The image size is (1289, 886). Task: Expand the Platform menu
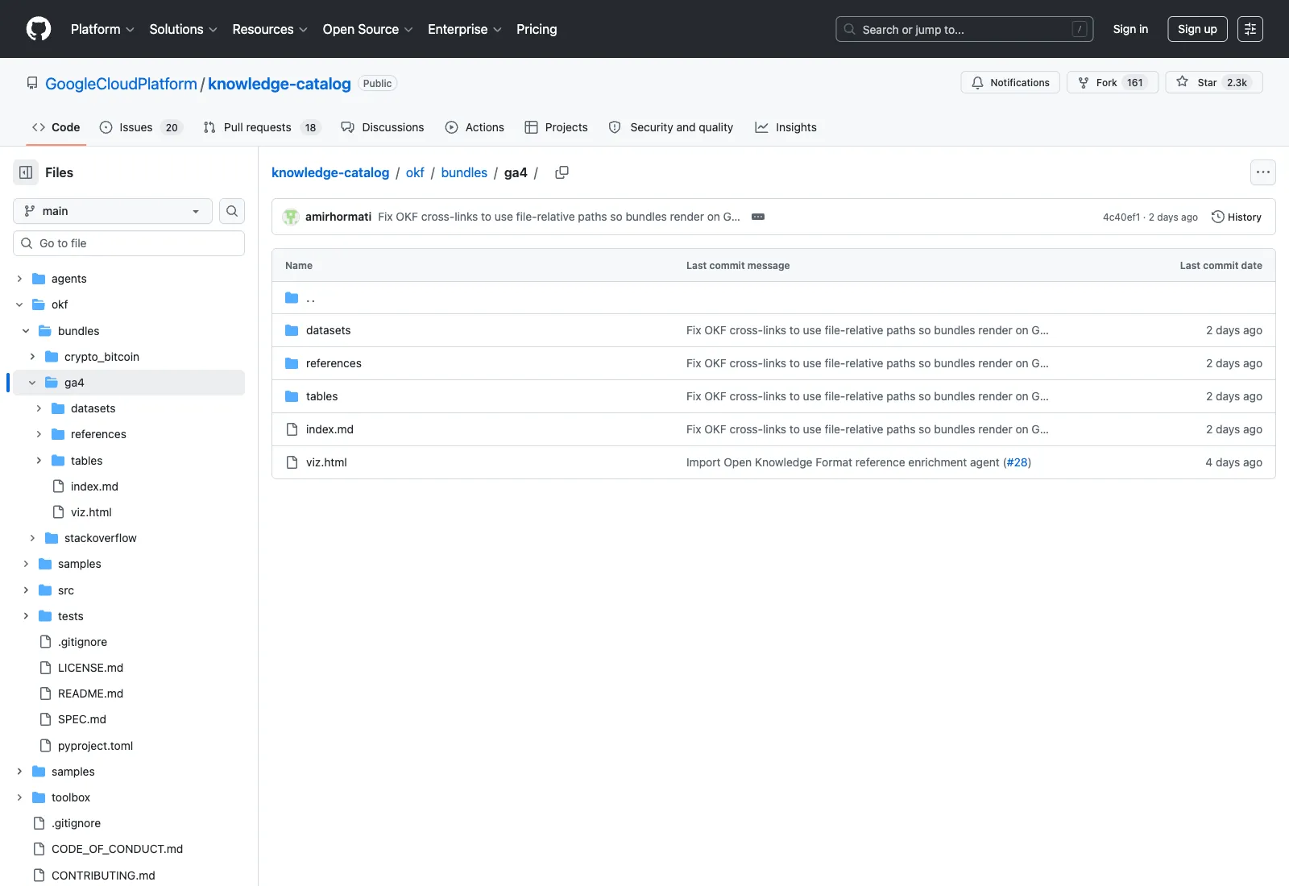pos(102,29)
